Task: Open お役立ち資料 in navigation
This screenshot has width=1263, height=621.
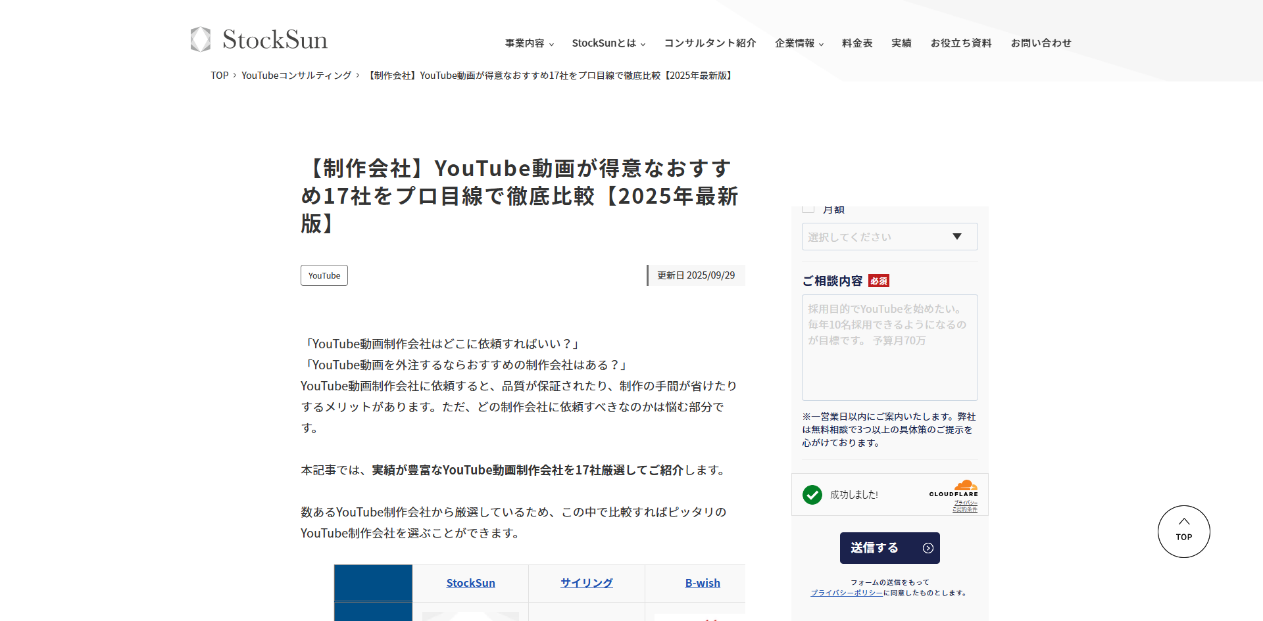Action: point(960,43)
